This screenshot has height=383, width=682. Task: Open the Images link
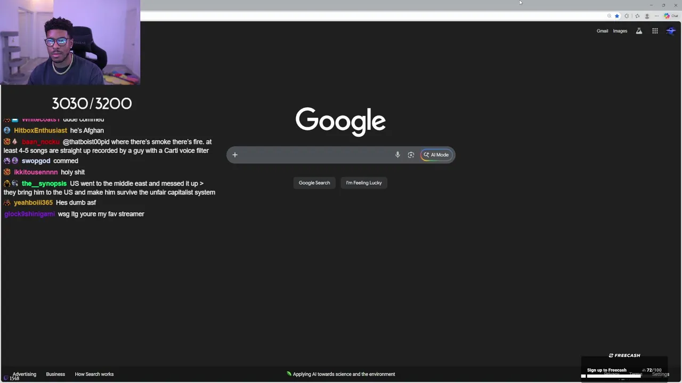point(620,31)
